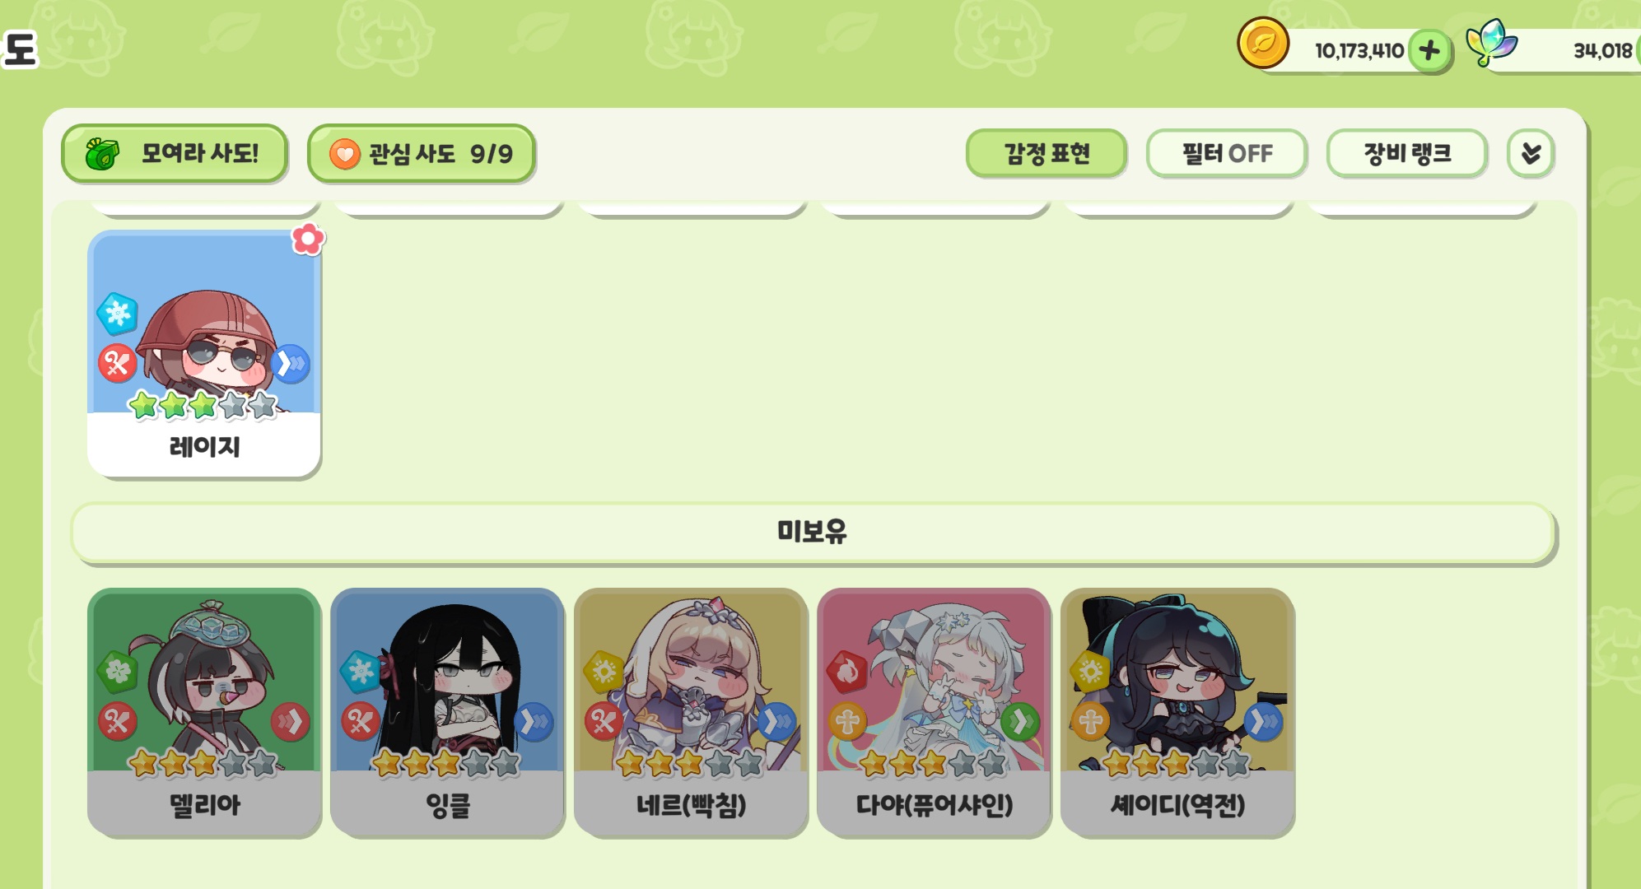Open the 장비 랭크 sort dropdown
Screen dimensions: 1641x889
click(1406, 154)
